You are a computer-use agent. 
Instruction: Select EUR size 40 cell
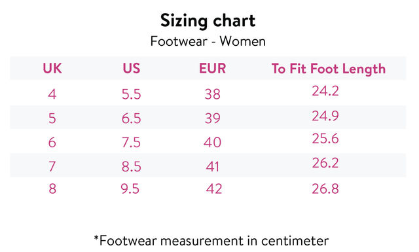[x=212, y=142]
